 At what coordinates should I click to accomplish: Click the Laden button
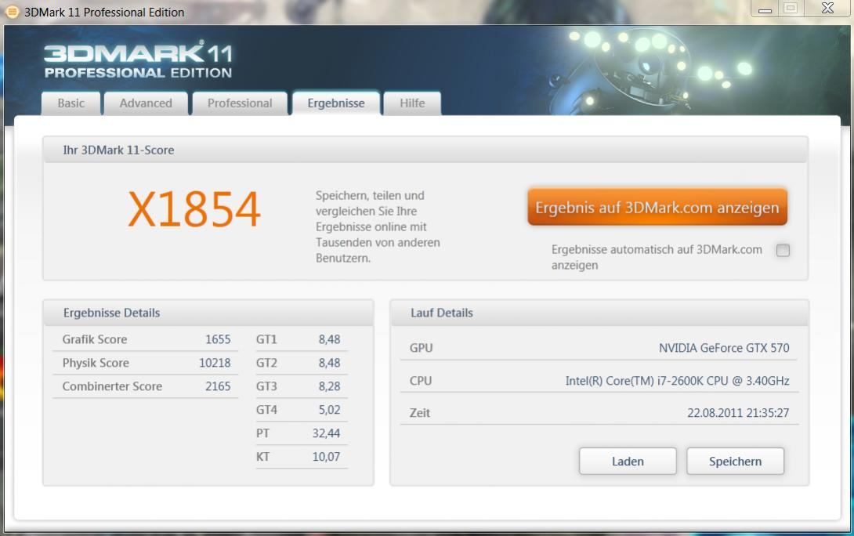coord(628,462)
